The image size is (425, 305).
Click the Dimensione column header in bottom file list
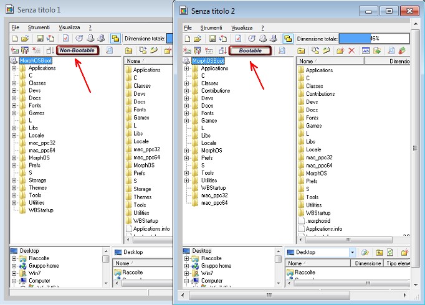tap(368, 264)
